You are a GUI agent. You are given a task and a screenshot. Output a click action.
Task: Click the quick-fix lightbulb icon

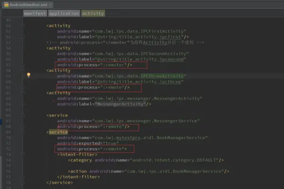28,74
